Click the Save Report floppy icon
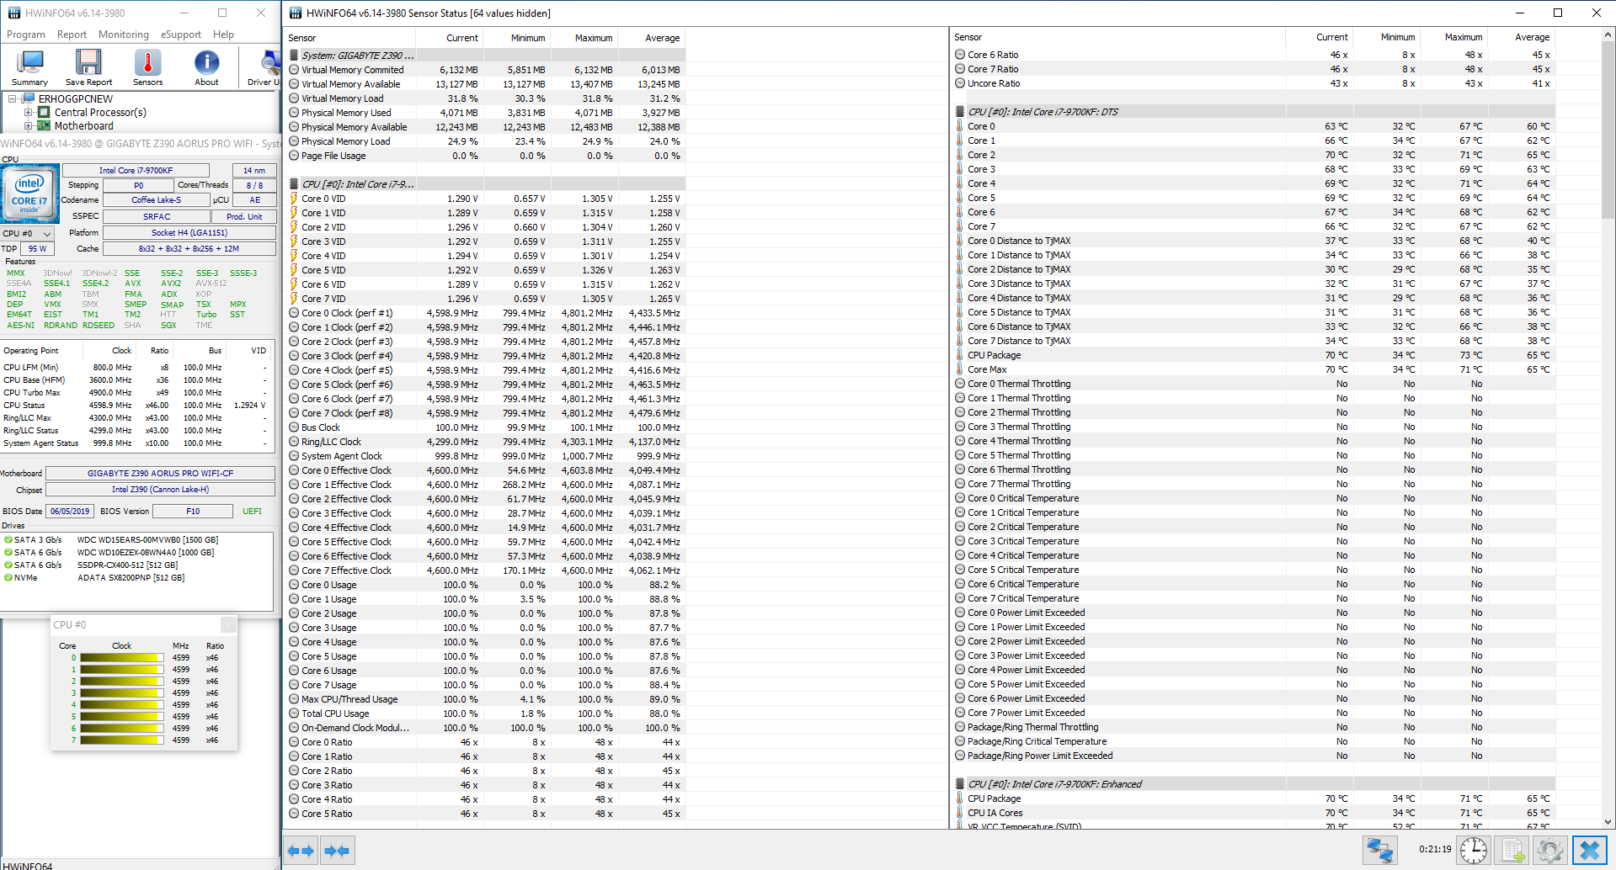 [x=88, y=67]
